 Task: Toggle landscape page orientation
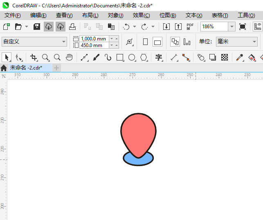tap(157, 42)
